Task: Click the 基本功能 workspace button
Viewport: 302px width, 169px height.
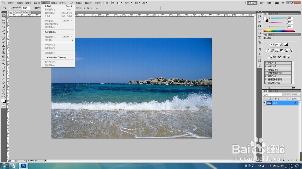Action: (252, 3)
